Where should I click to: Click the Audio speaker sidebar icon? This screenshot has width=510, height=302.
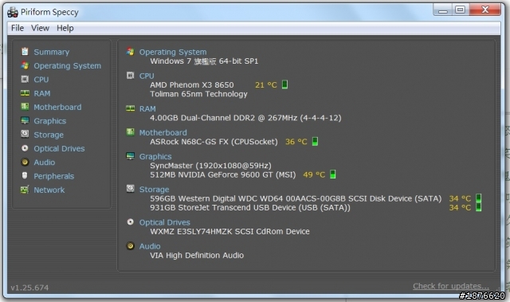pyautogui.click(x=25, y=162)
